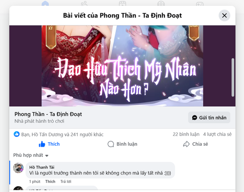Click the Home icon in top navigation
The height and width of the screenshot is (192, 244).
pos(45,3)
